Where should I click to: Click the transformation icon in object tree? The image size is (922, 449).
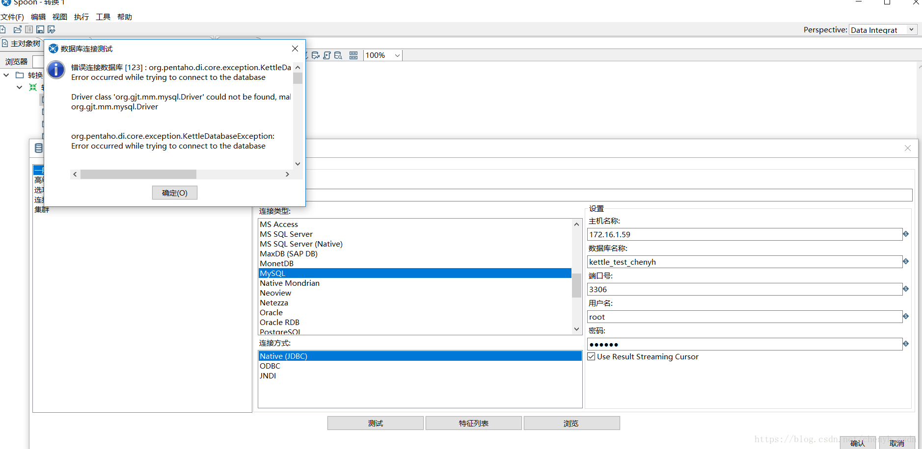[33, 87]
